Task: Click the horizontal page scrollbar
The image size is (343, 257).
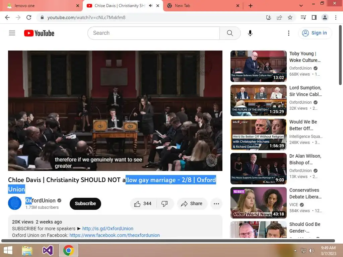Action: (168, 241)
